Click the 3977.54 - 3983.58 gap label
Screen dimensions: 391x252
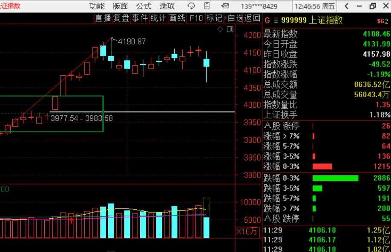[x=81, y=118]
